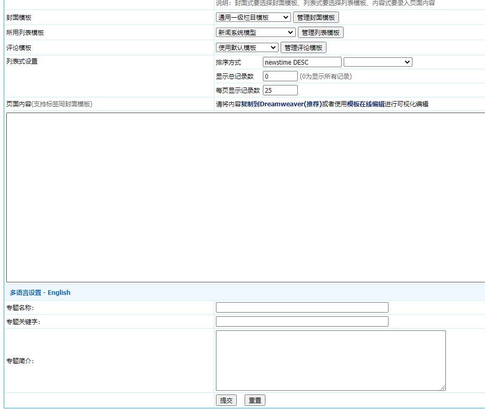This screenshot has width=485, height=409.
Task: Click the 专题关键字 input box
Action: tap(301, 321)
